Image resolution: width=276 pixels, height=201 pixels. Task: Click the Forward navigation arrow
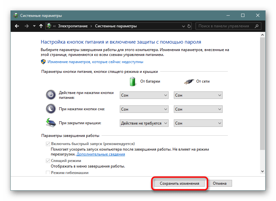tap(26, 26)
